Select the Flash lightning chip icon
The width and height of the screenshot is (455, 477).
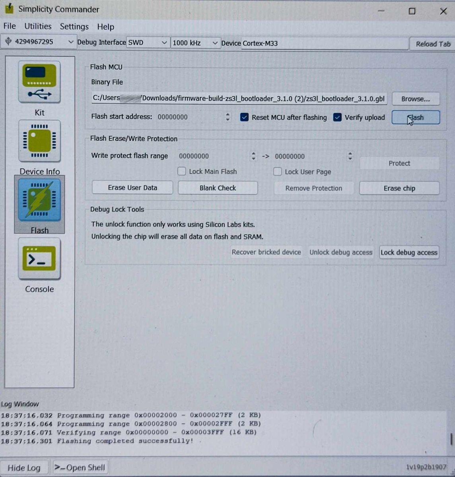click(39, 200)
